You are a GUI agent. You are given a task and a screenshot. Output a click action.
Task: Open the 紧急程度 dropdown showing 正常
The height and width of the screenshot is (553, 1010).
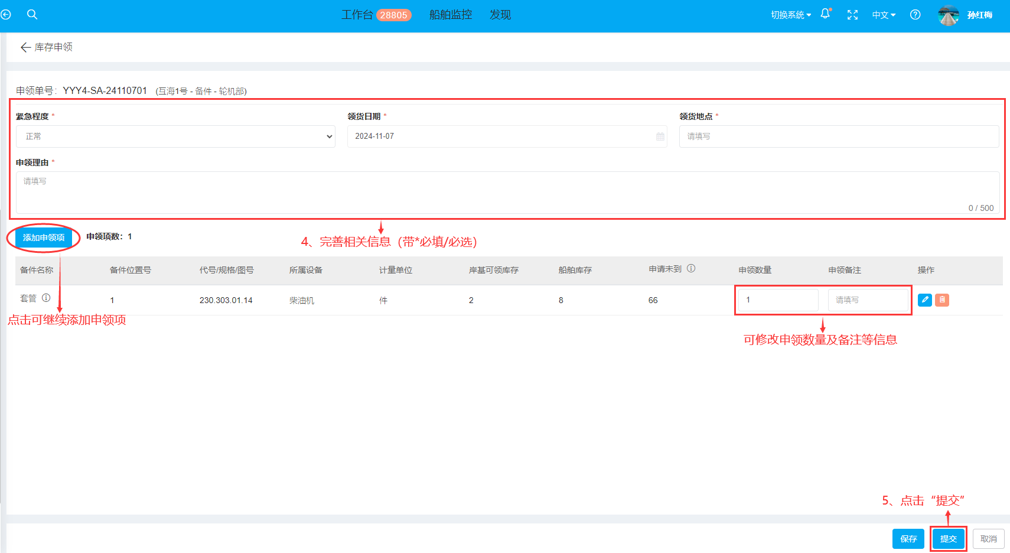tap(175, 136)
